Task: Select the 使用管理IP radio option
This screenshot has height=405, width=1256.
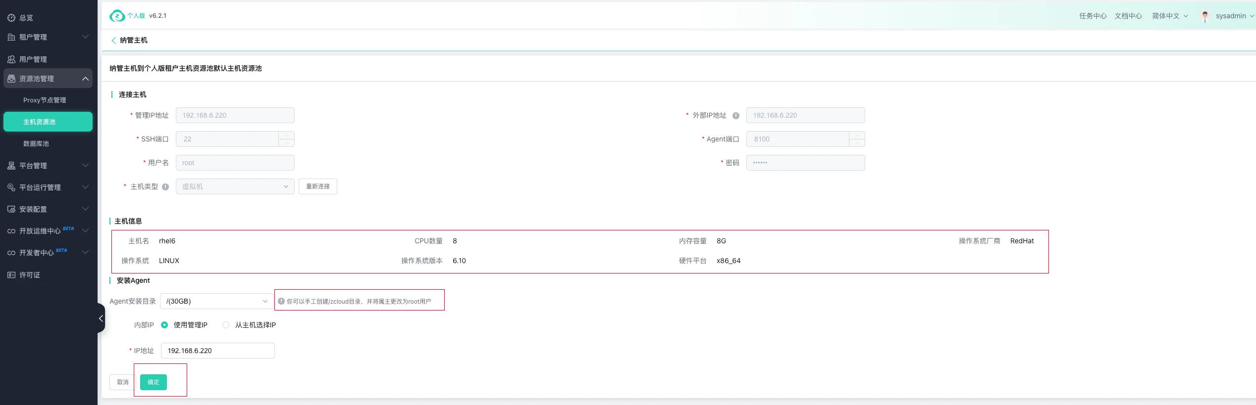Action: coord(164,325)
